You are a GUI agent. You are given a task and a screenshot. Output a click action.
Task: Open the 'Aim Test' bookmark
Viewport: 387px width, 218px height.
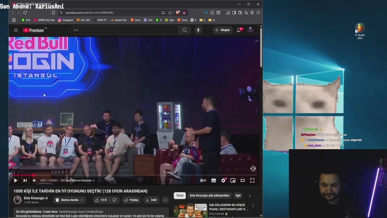83,20
